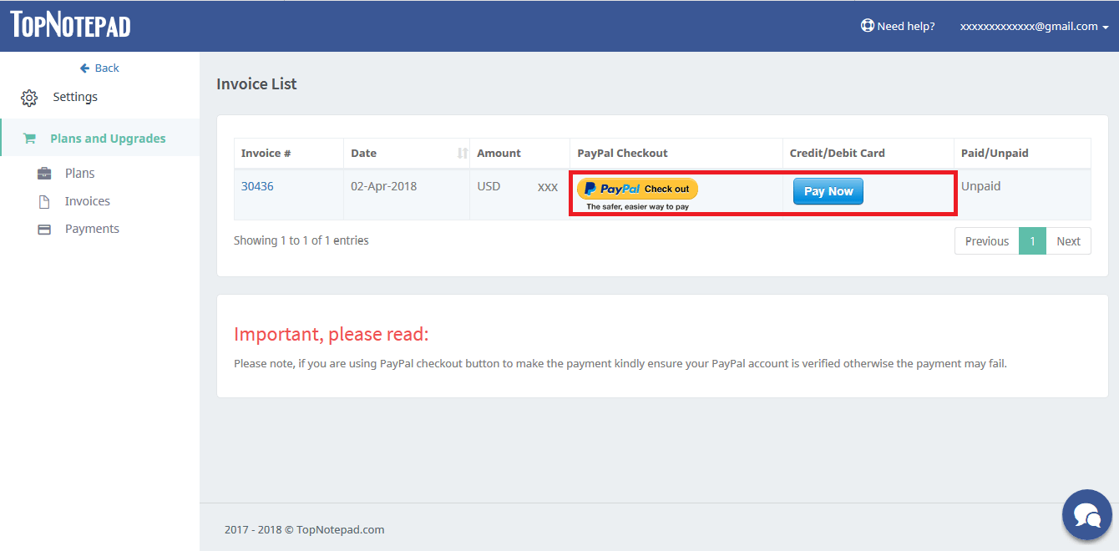
Task: Click the Pay Now button
Action: pyautogui.click(x=828, y=191)
